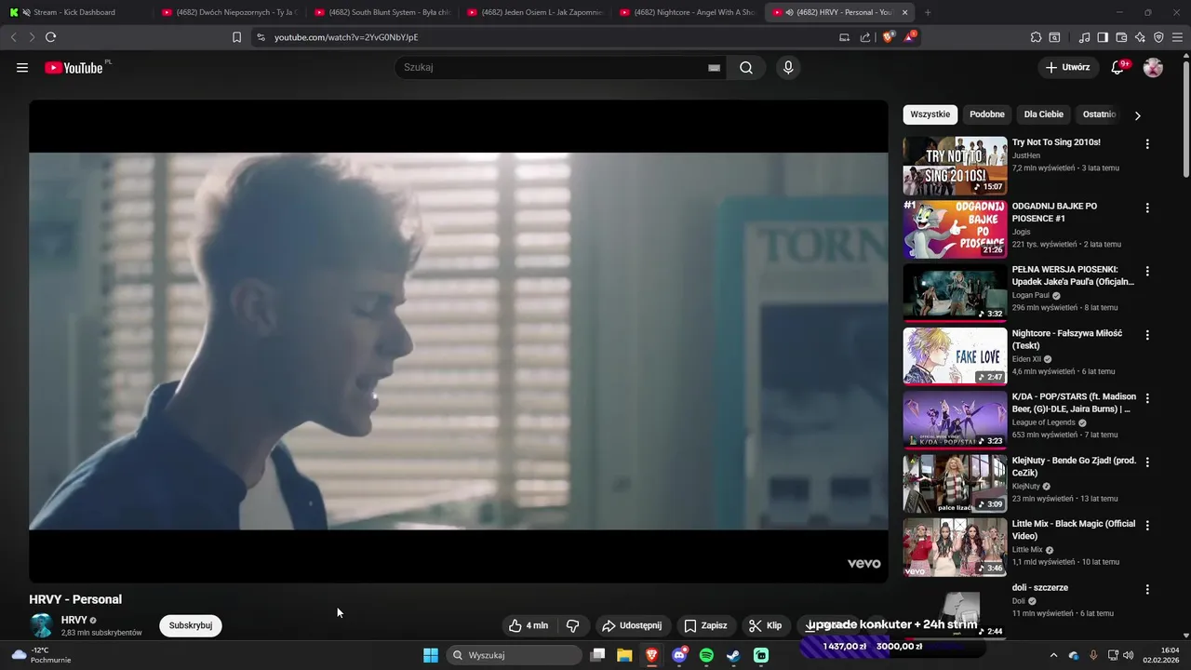Open the Discord taskbar icon

[679, 655]
